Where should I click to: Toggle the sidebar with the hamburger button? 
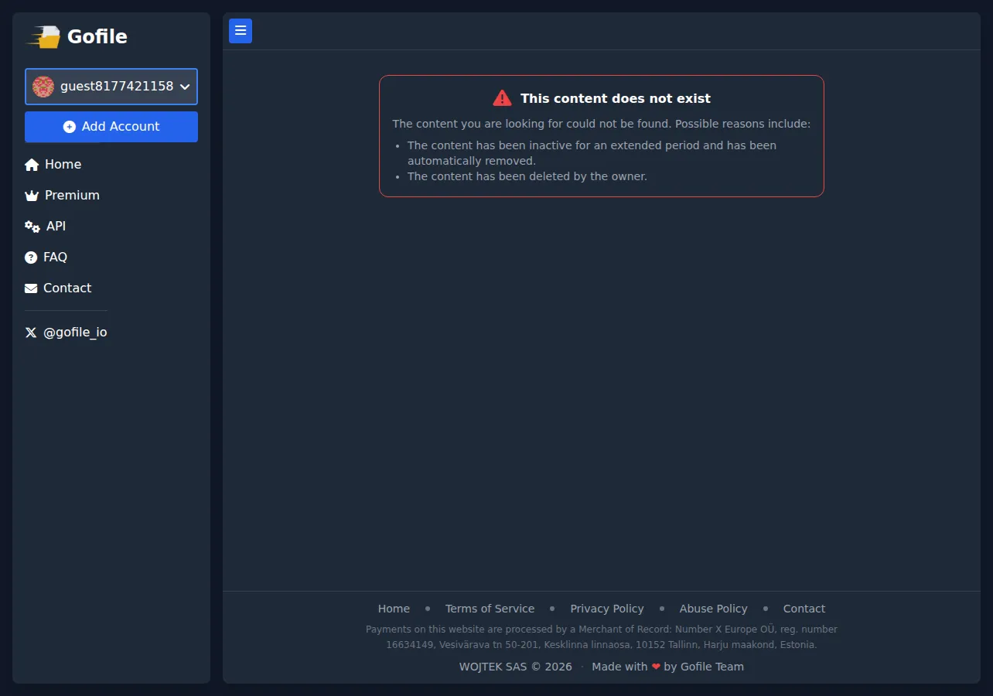click(x=241, y=31)
